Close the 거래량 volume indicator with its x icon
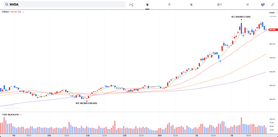This screenshot has width=278, height=137. click(x=20, y=115)
